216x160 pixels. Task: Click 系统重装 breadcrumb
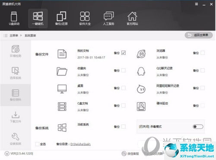30,35
